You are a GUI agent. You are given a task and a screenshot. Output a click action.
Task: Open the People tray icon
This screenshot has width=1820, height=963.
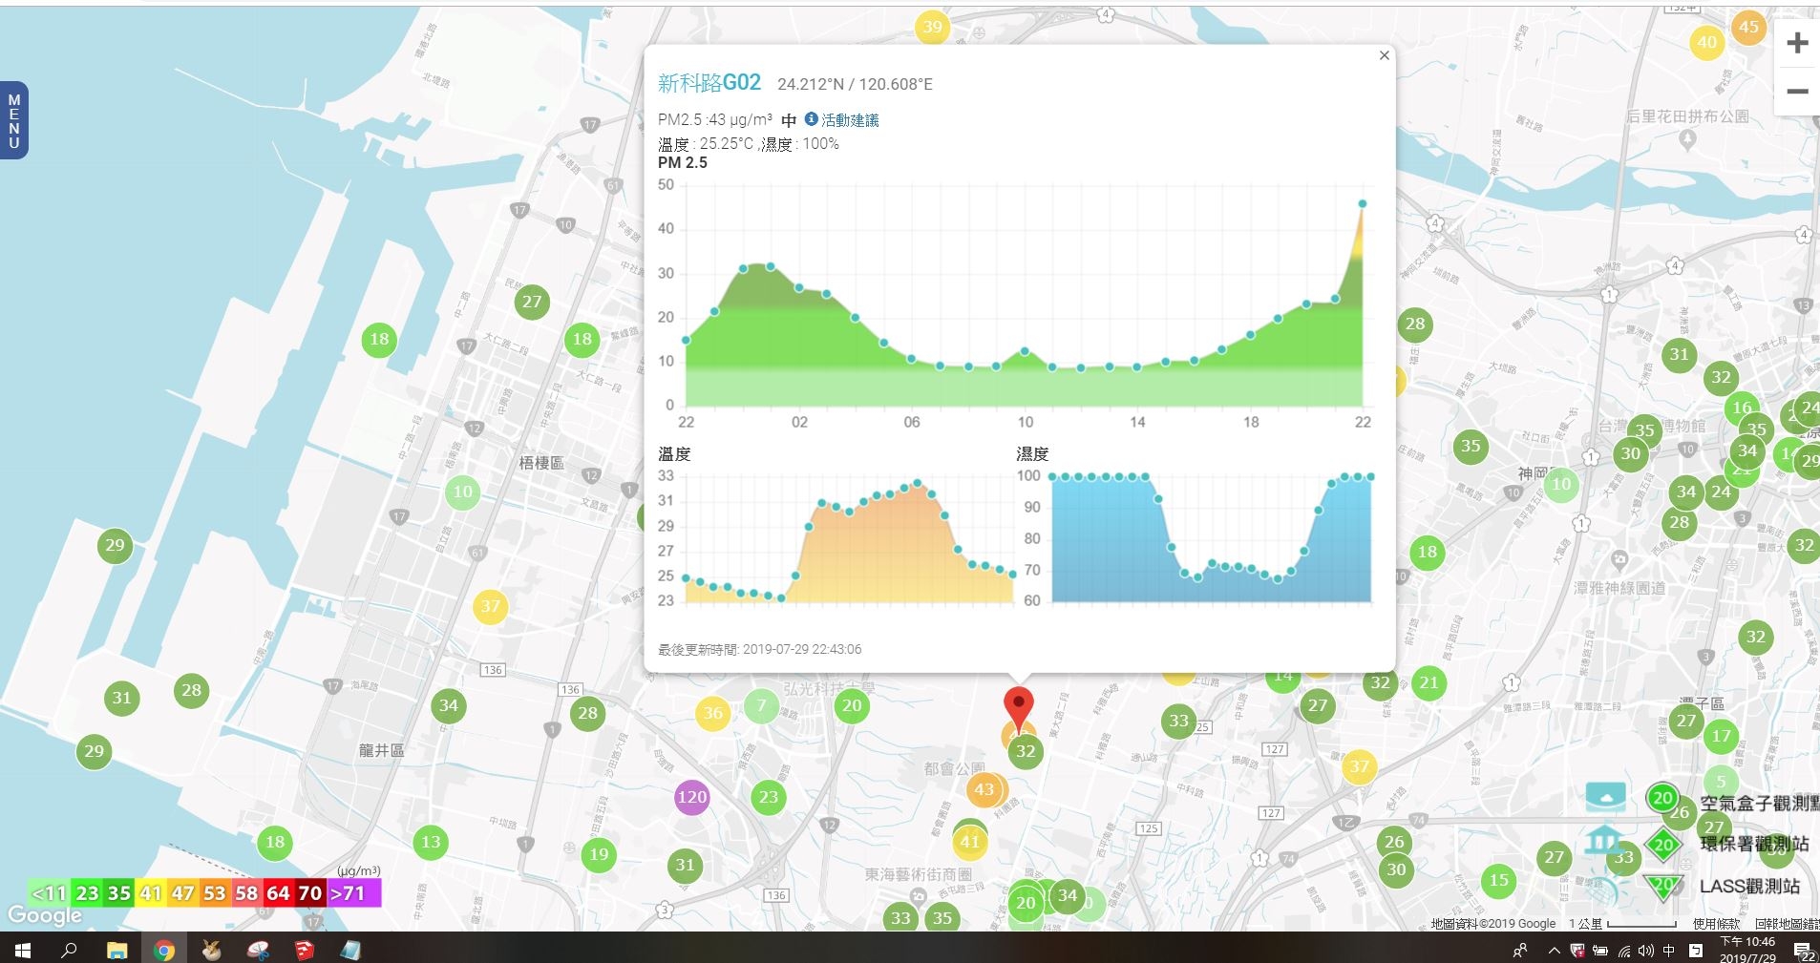pyautogui.click(x=1520, y=951)
